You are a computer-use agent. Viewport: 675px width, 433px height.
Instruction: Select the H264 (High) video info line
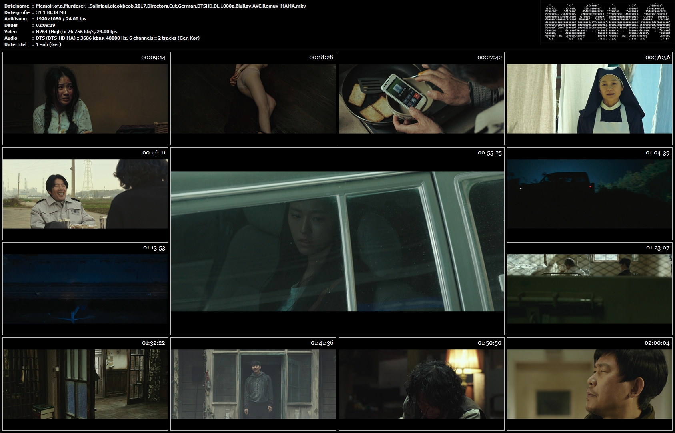(76, 32)
